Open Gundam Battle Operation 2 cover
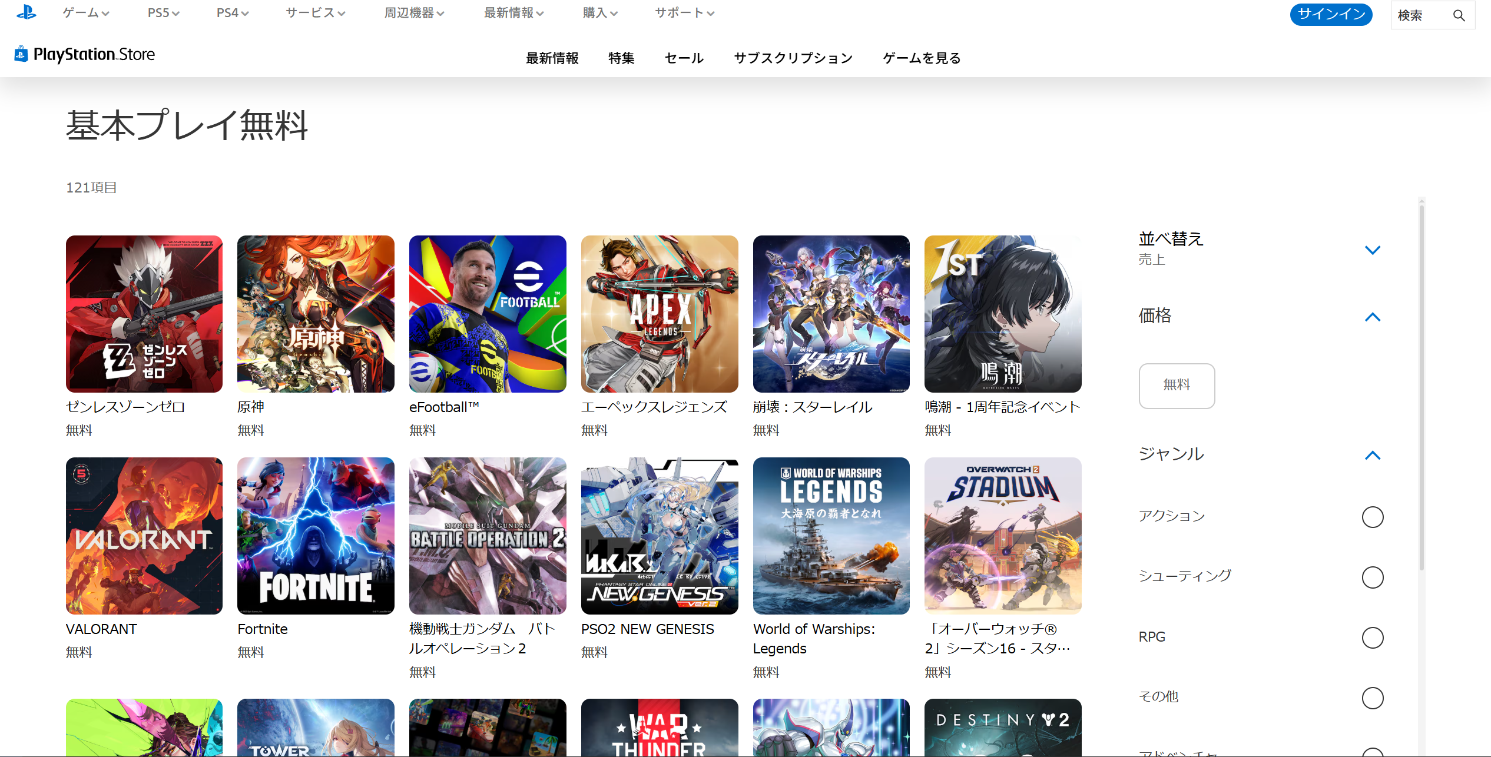 [x=488, y=536]
